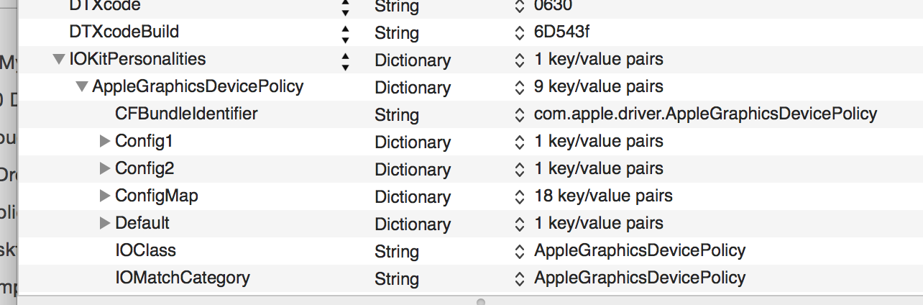Click the 9 key/value pairs value

599,88
